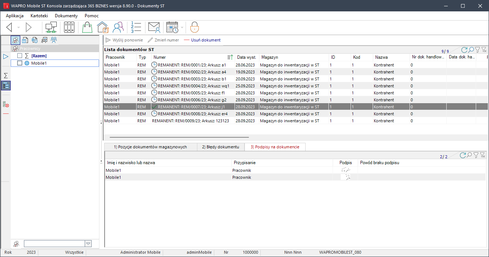Open the network computers connection icon
This screenshot has height=257, width=489.
(x=51, y=28)
